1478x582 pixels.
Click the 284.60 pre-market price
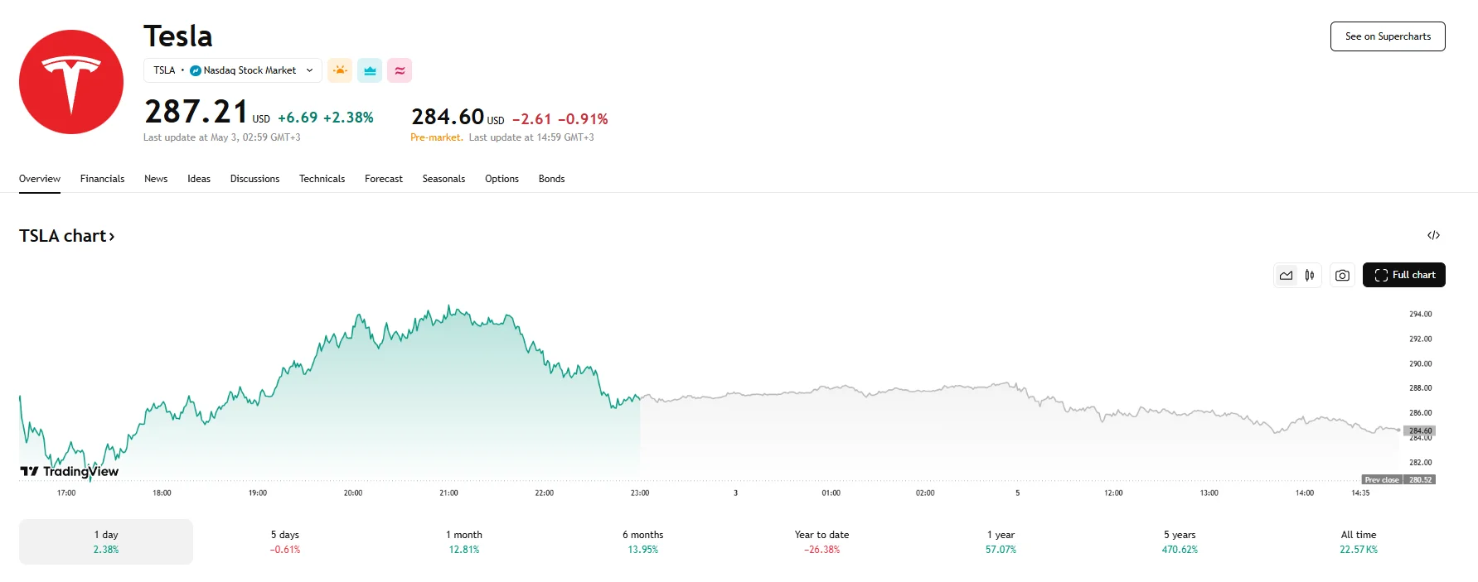click(448, 117)
